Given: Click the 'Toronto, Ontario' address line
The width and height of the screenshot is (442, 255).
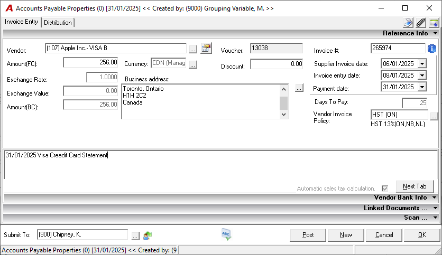Looking at the screenshot, I should [x=143, y=89].
